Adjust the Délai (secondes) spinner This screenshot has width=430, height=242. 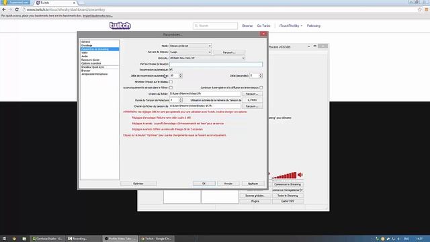tap(261, 75)
